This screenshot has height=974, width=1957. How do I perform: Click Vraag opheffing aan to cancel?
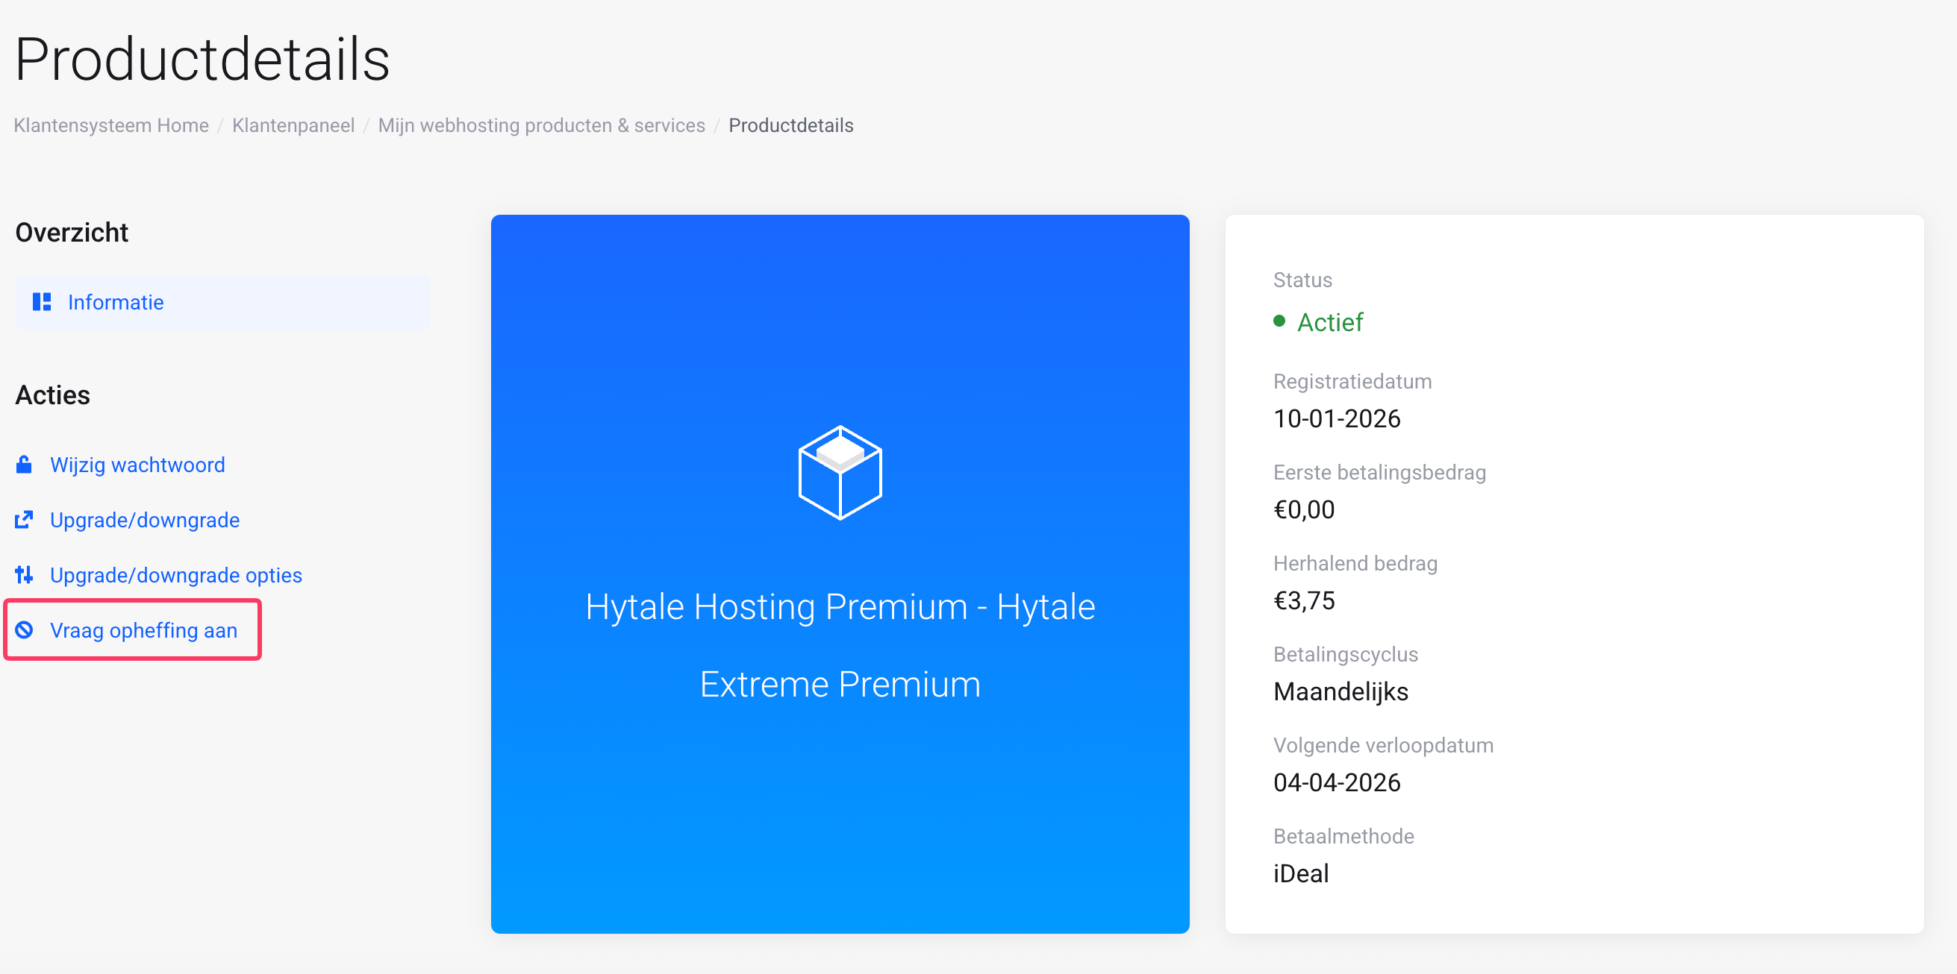click(x=143, y=630)
